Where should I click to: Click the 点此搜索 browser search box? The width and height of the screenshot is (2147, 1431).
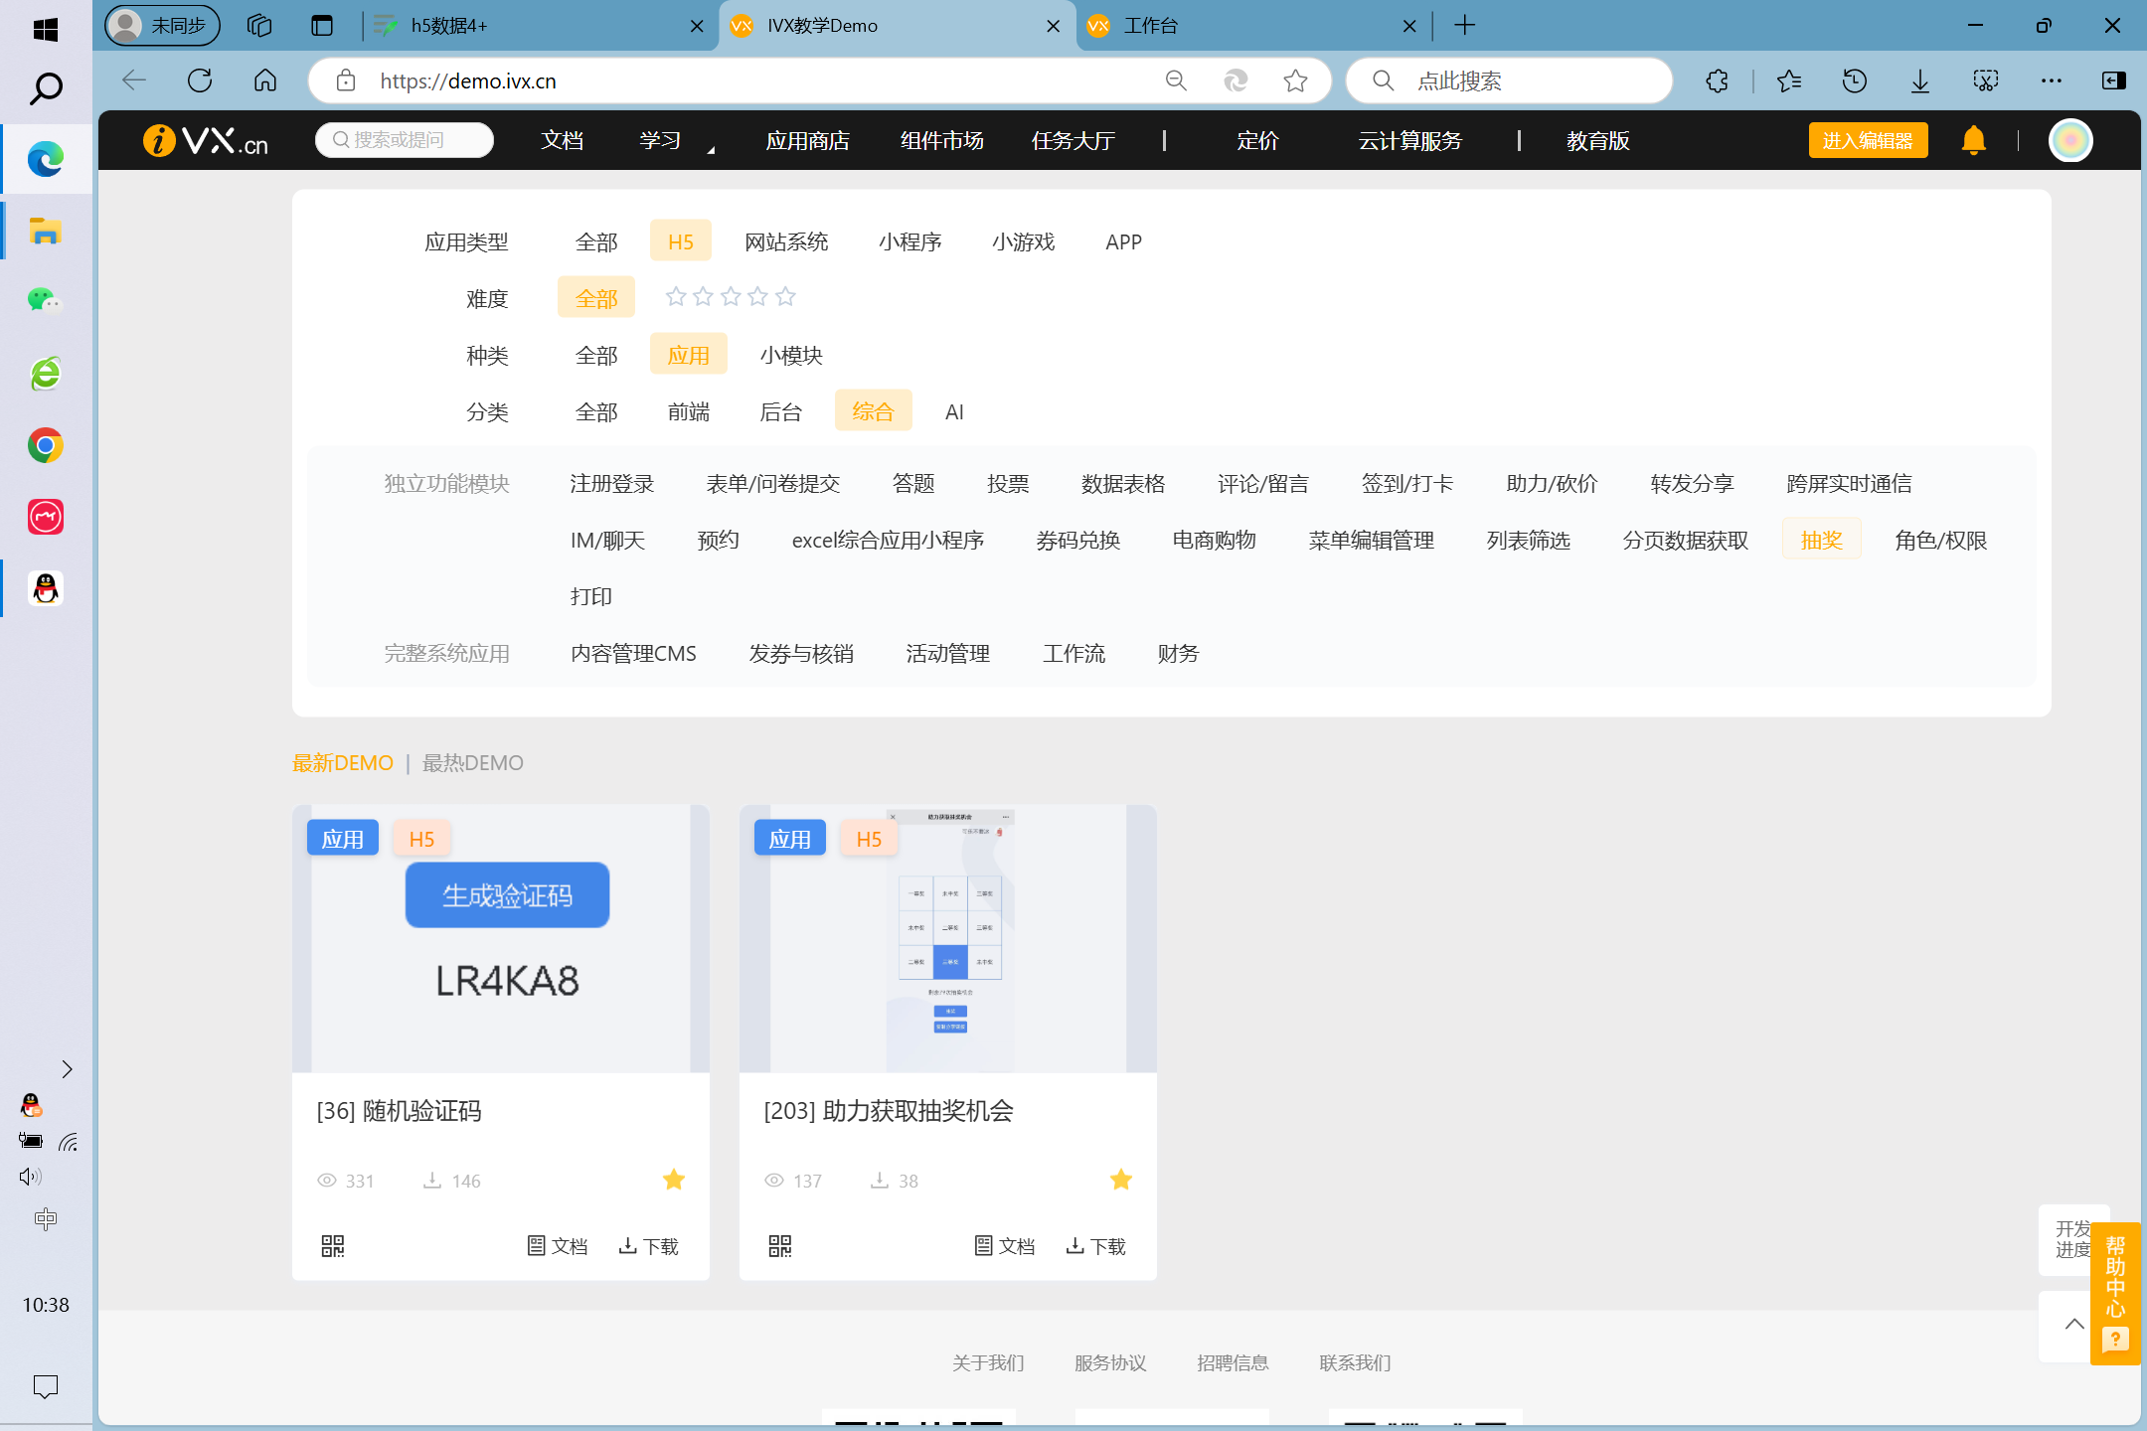point(1509,80)
